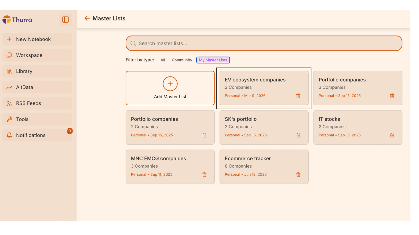Enable the My Master Lists filter
Image resolution: width=419 pixels, height=235 pixels.
(x=213, y=60)
